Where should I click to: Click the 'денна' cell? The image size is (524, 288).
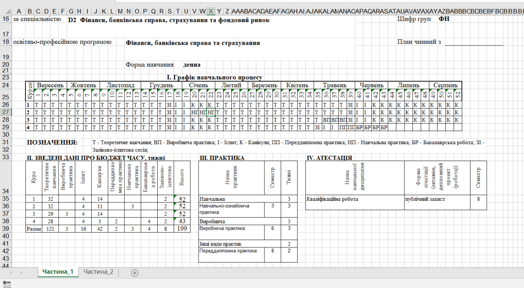point(192,65)
